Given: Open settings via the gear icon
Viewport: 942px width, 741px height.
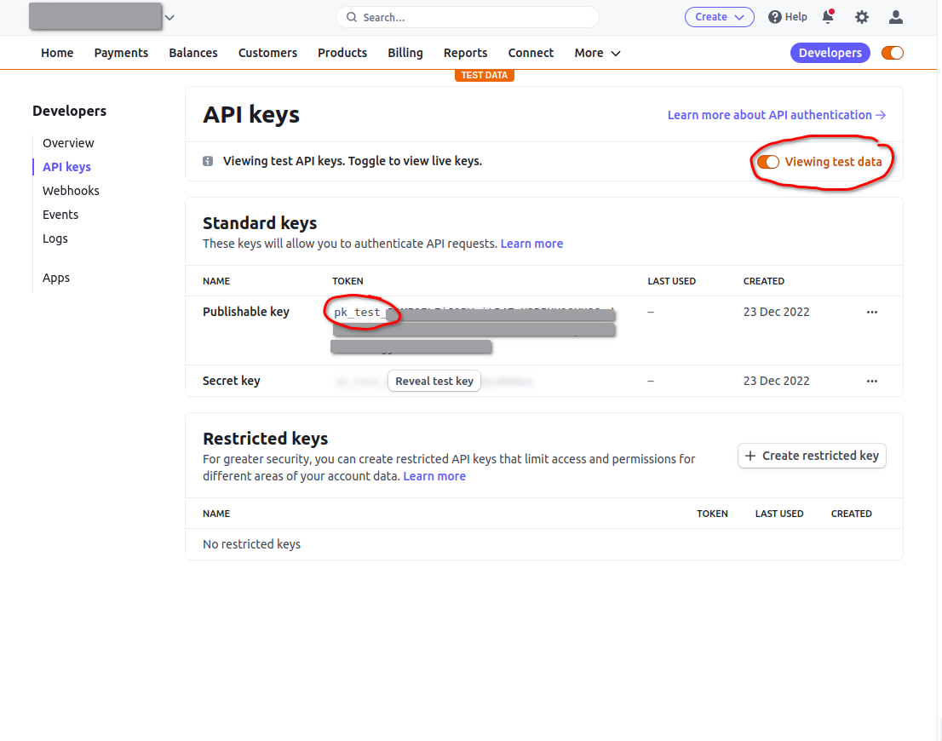Looking at the screenshot, I should click(x=862, y=17).
